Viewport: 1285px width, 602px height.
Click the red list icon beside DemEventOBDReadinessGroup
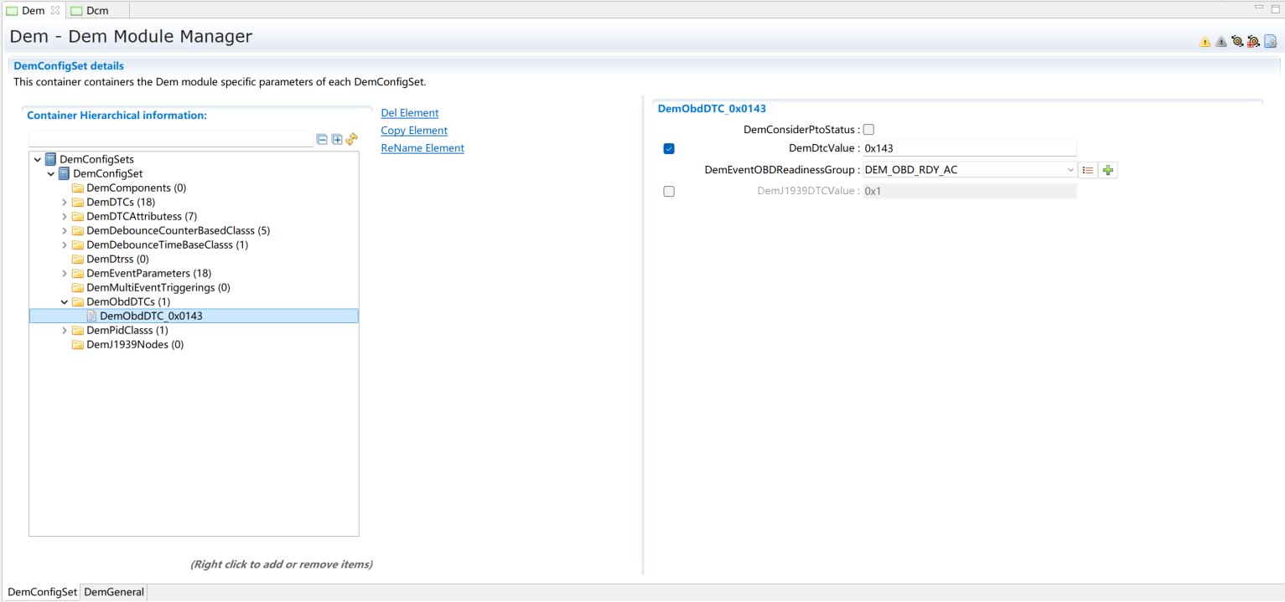tap(1088, 170)
